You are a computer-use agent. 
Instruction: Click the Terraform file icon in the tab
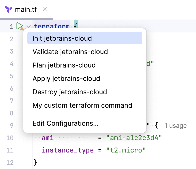[x=8, y=10]
